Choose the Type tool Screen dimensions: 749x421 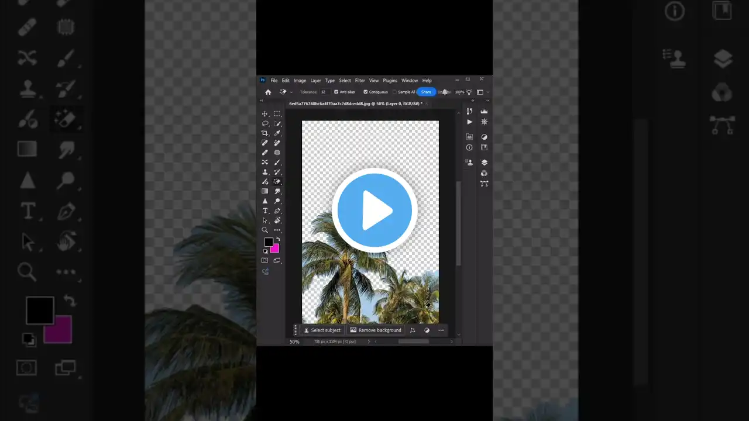[264, 210]
